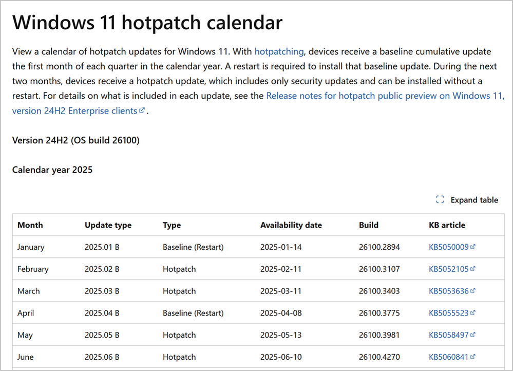Viewport: 513px width, 371px height.
Task: Click the 'Windows 11 hotpatch calendar' heading
Action: pyautogui.click(x=147, y=23)
